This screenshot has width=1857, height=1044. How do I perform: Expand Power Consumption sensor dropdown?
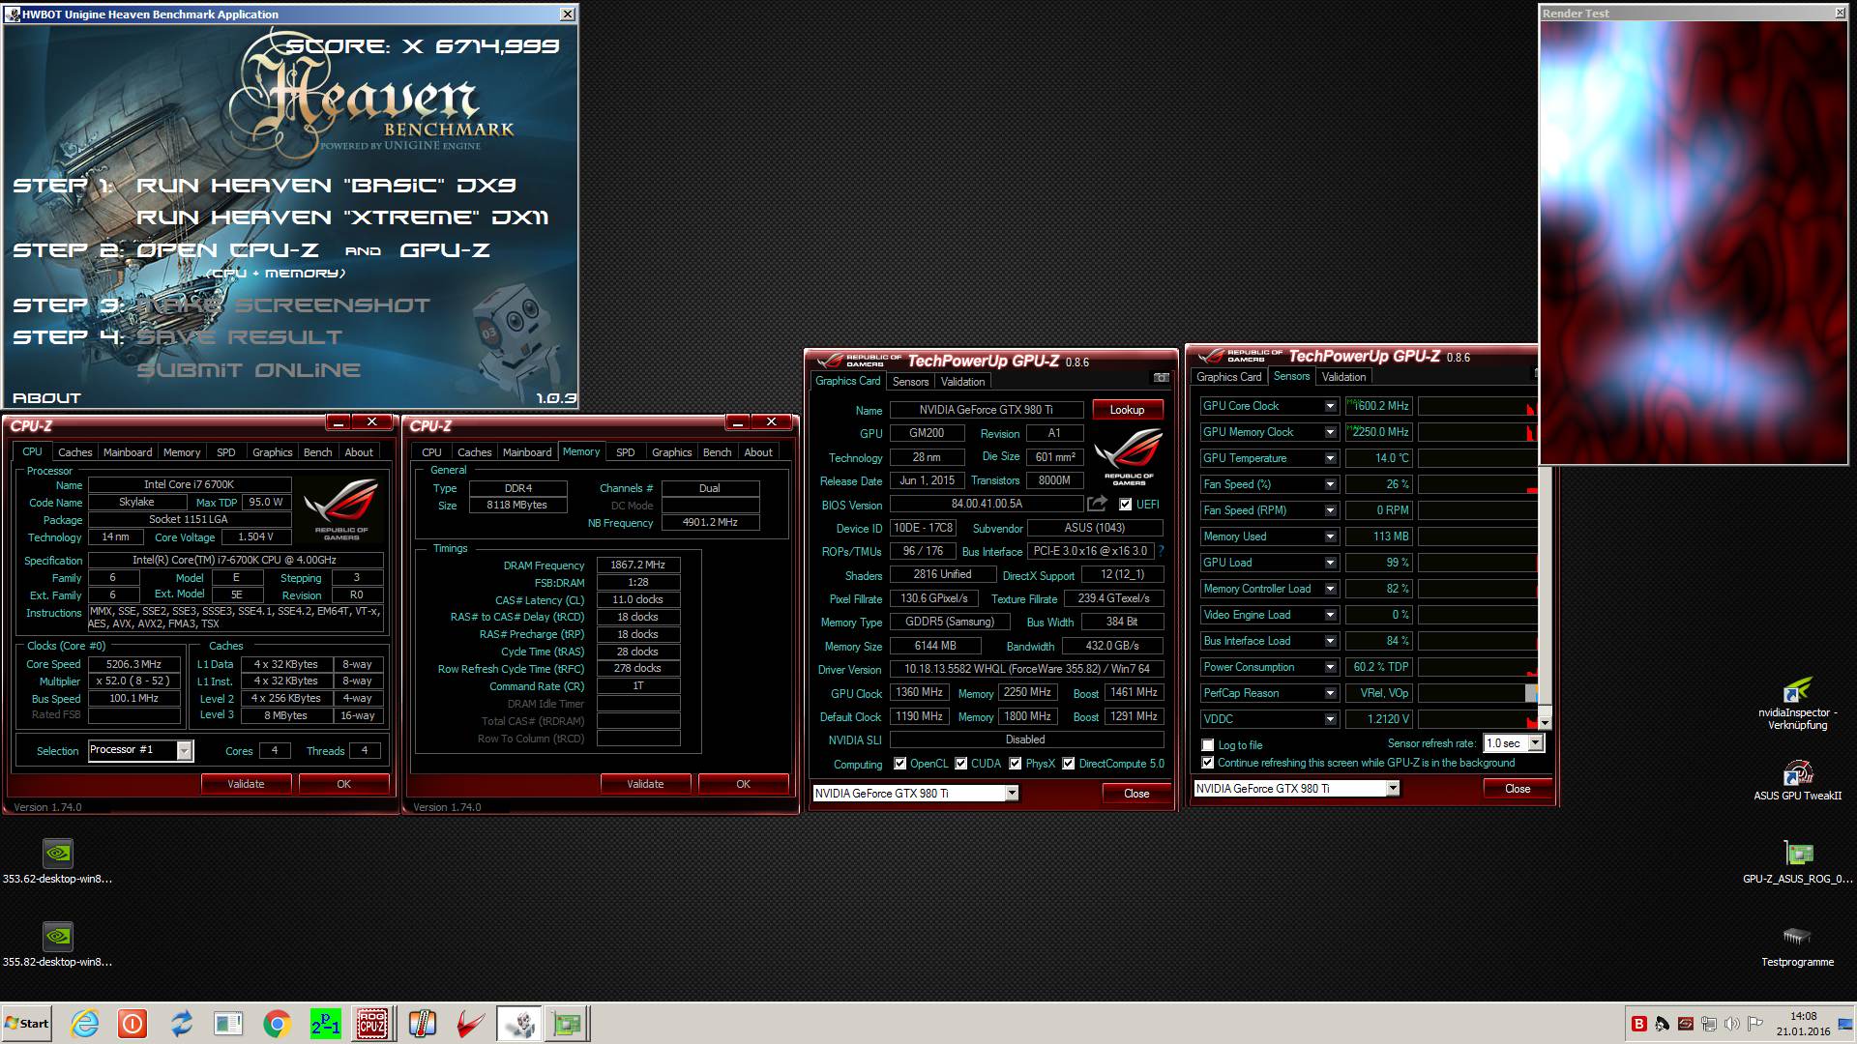click(1330, 667)
